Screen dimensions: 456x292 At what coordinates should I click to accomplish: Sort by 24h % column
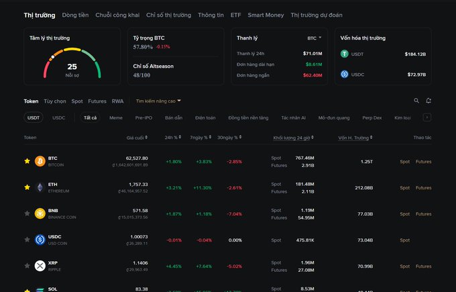click(173, 137)
